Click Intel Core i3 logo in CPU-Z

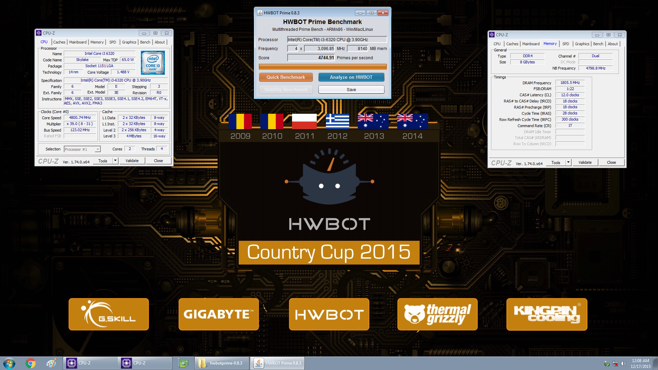pos(153,63)
